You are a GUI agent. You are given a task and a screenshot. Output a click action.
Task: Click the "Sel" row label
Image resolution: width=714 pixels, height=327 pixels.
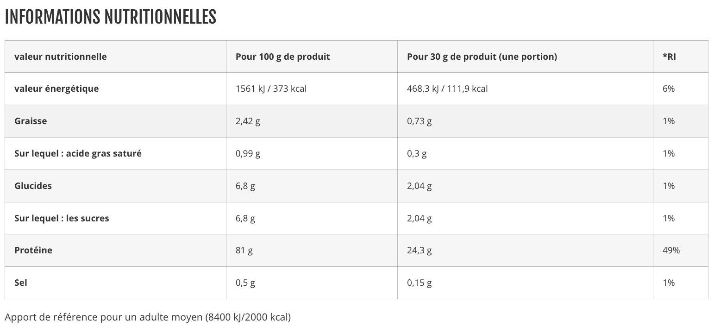[x=21, y=283]
